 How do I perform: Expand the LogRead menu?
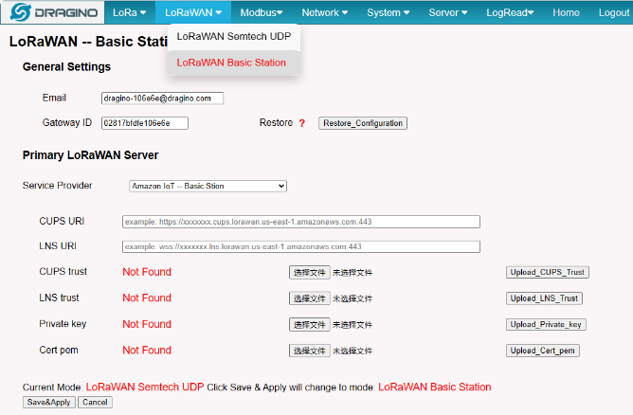510,12
